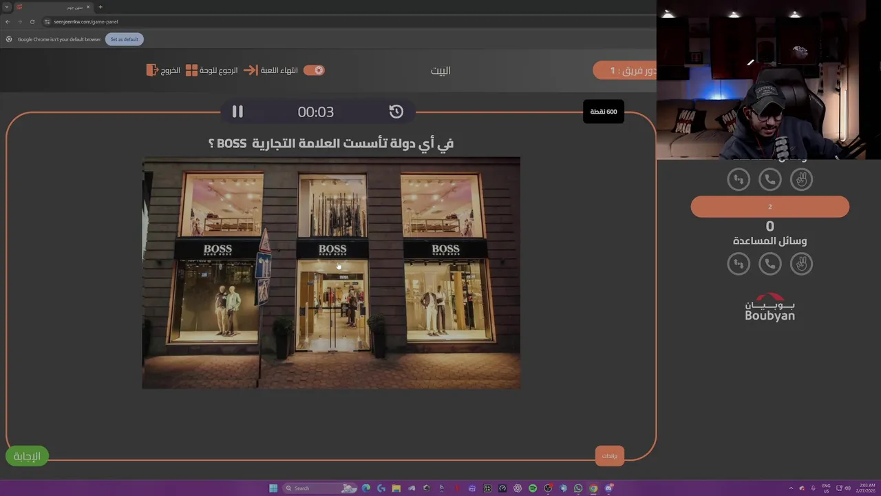Open Logitech G HUB from taskbar
This screenshot has width=881, height=496.
381,488
